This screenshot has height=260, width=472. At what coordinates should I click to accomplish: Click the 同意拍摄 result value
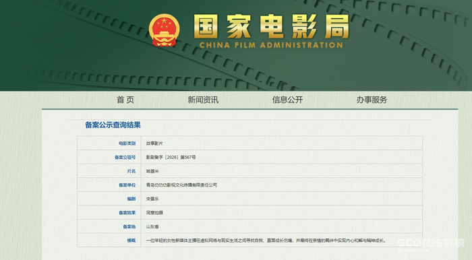pos(154,212)
